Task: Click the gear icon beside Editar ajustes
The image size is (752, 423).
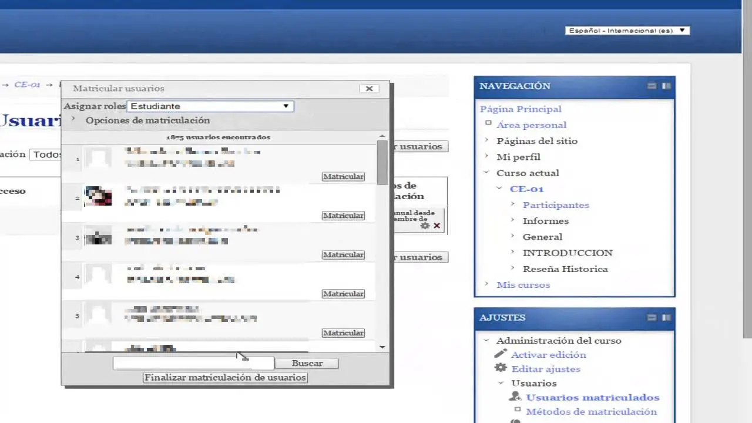Action: 501,368
